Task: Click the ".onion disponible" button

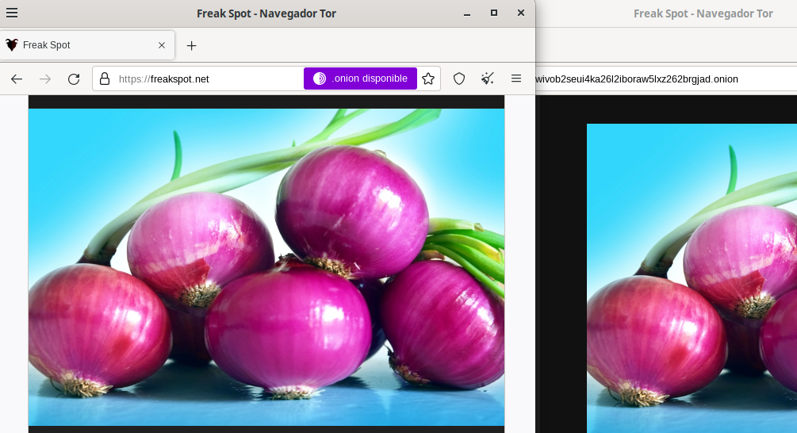Action: point(360,79)
